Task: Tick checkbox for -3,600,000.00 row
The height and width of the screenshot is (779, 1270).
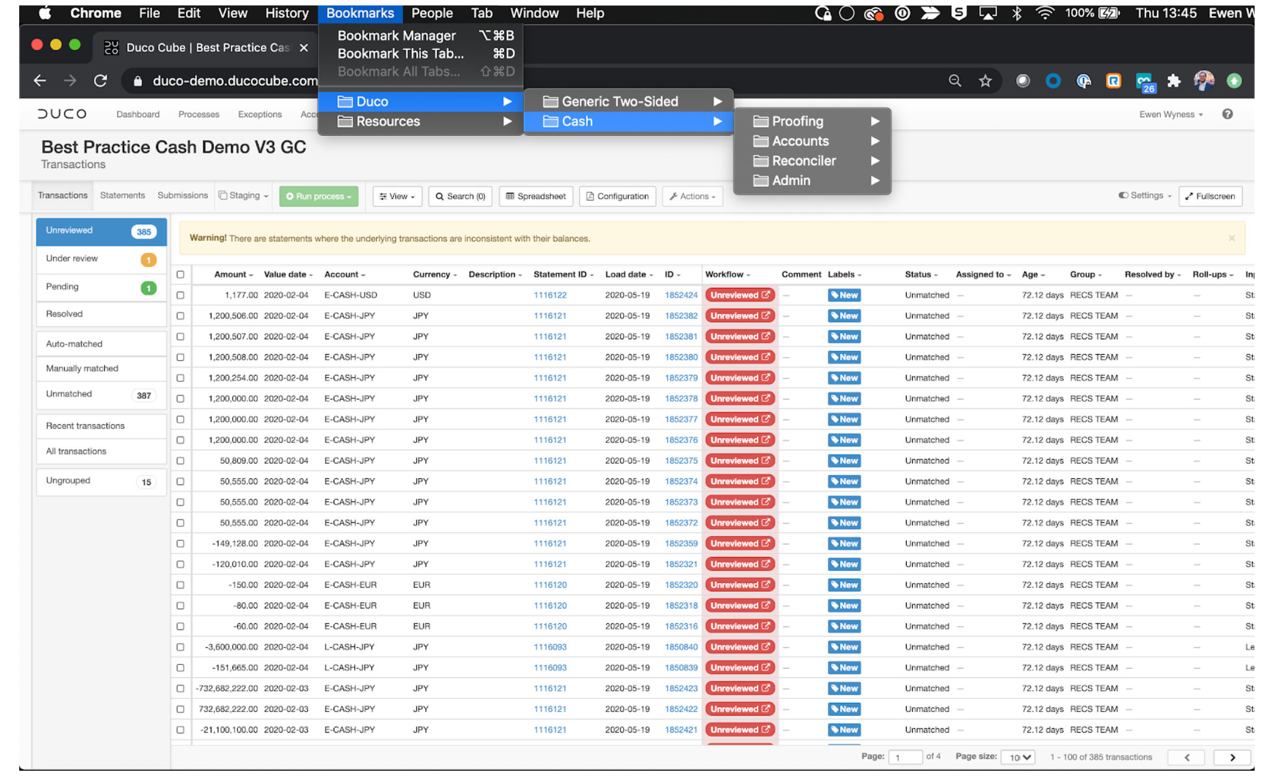Action: [180, 647]
